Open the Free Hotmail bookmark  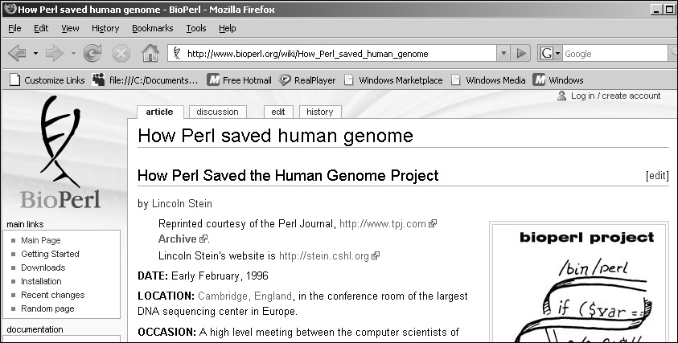tap(239, 80)
